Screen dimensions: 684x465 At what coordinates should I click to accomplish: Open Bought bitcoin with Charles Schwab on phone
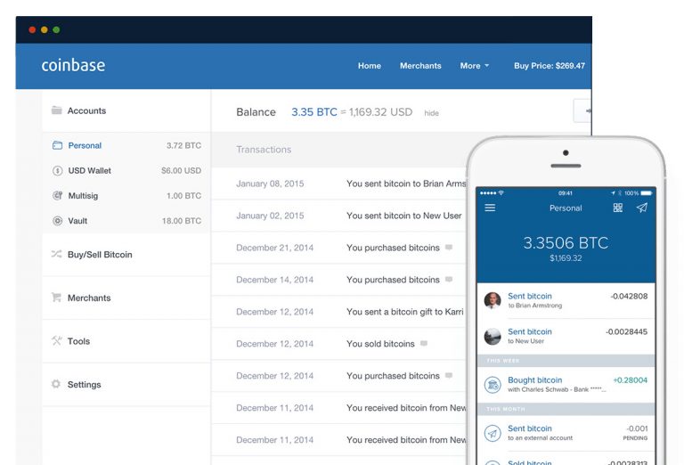566,385
